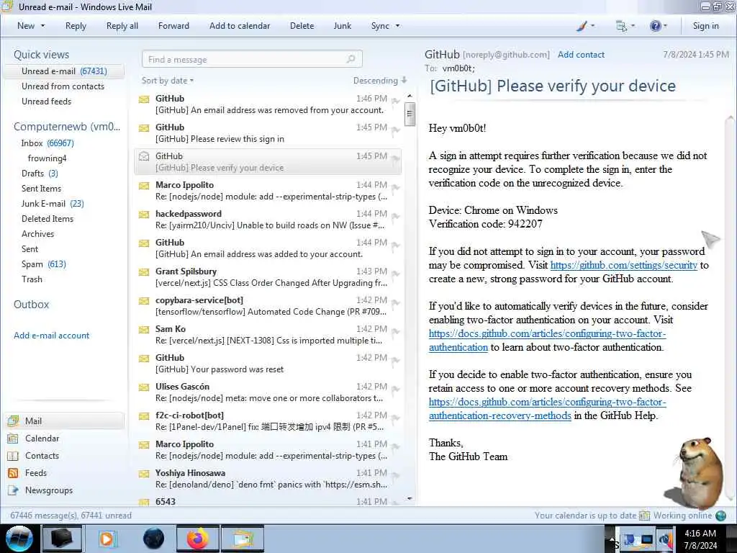The image size is (737, 553).
Task: Focus the Find a message search box
Action: click(252, 59)
